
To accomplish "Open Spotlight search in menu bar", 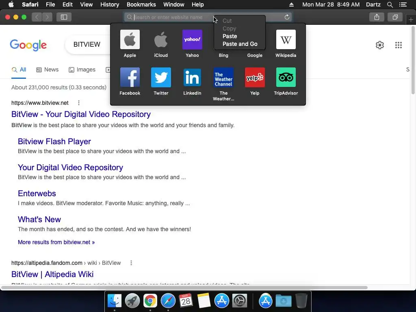I will (390, 4).
